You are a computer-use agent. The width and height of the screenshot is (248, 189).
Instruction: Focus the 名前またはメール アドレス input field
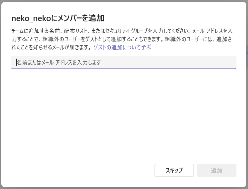pos(124,63)
